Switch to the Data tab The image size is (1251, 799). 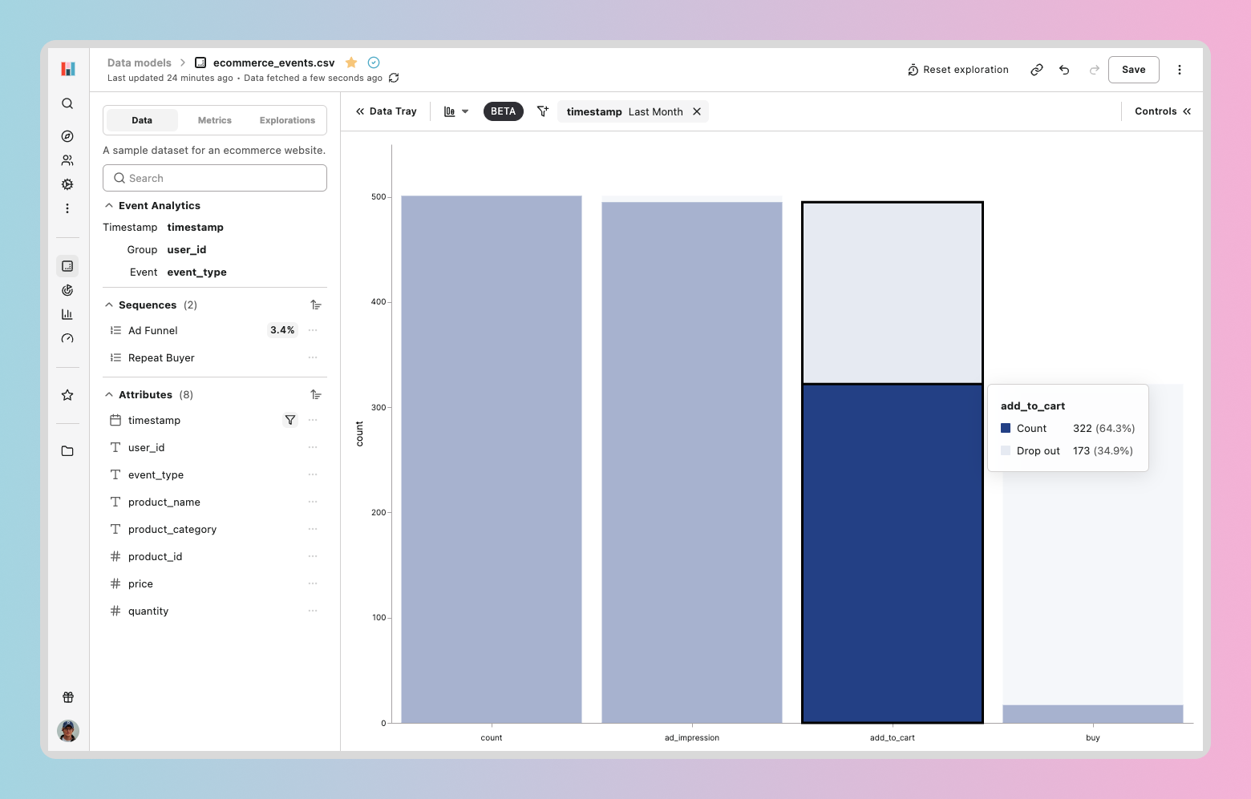click(x=142, y=120)
